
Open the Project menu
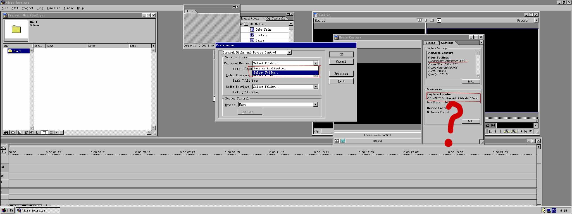[x=27, y=8]
